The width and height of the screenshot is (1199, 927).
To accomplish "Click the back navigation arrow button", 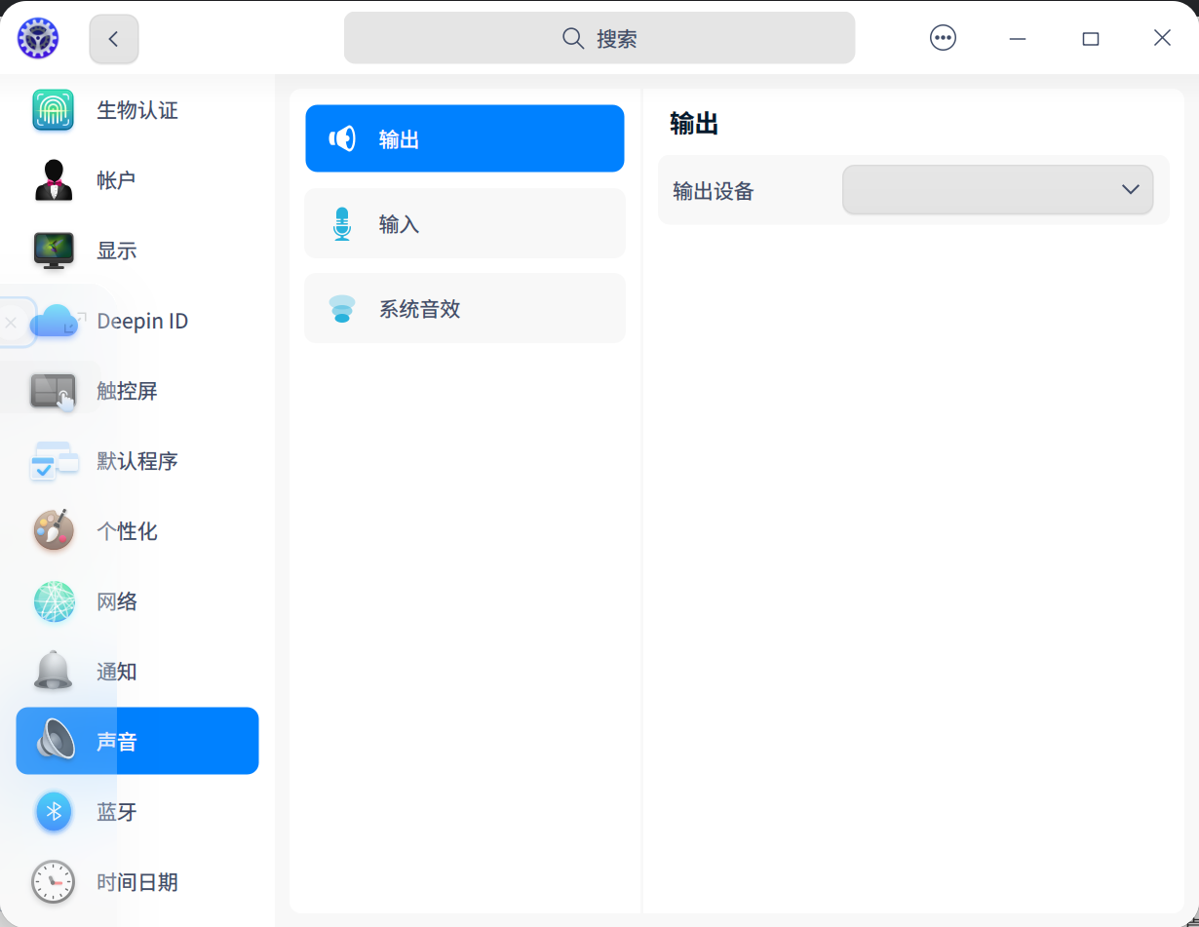I will point(113,38).
